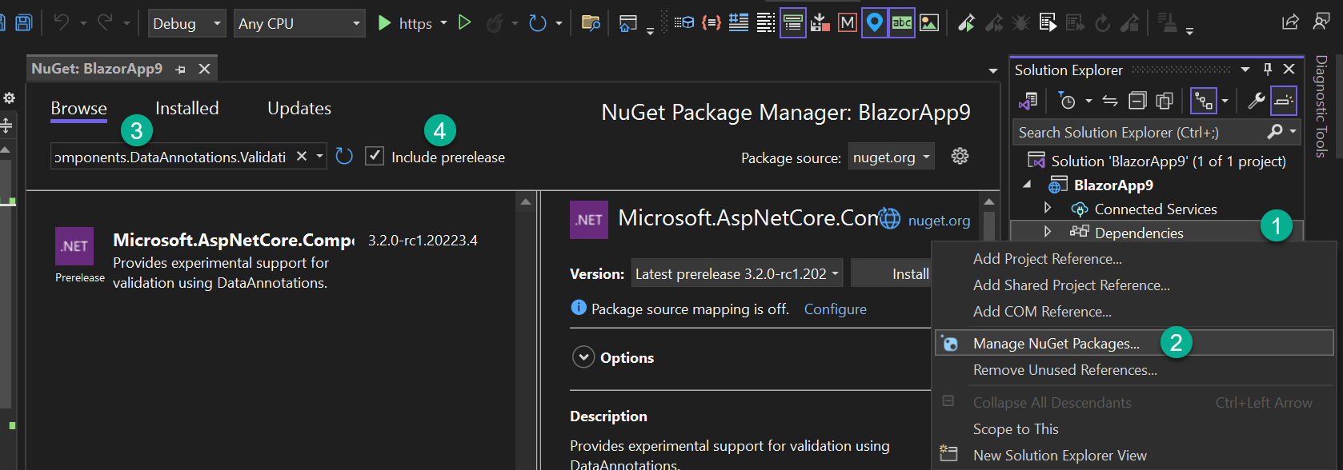Click the braces code snippet toolbar icon

click(711, 22)
